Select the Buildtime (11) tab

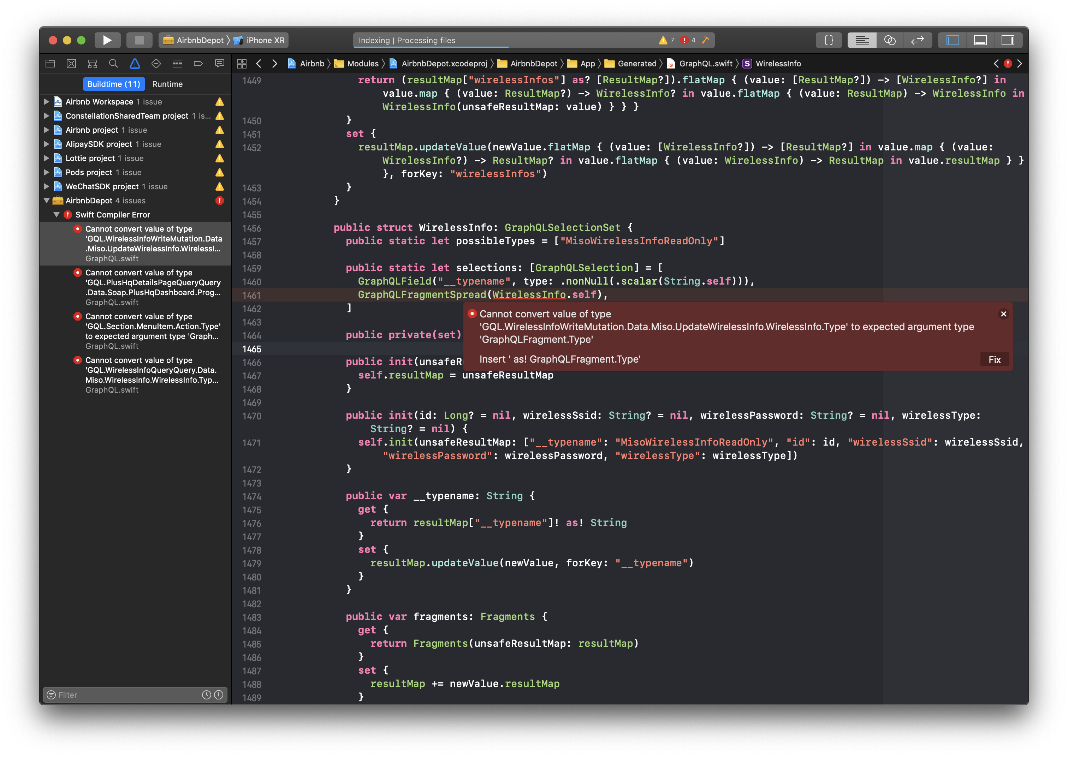(x=114, y=84)
